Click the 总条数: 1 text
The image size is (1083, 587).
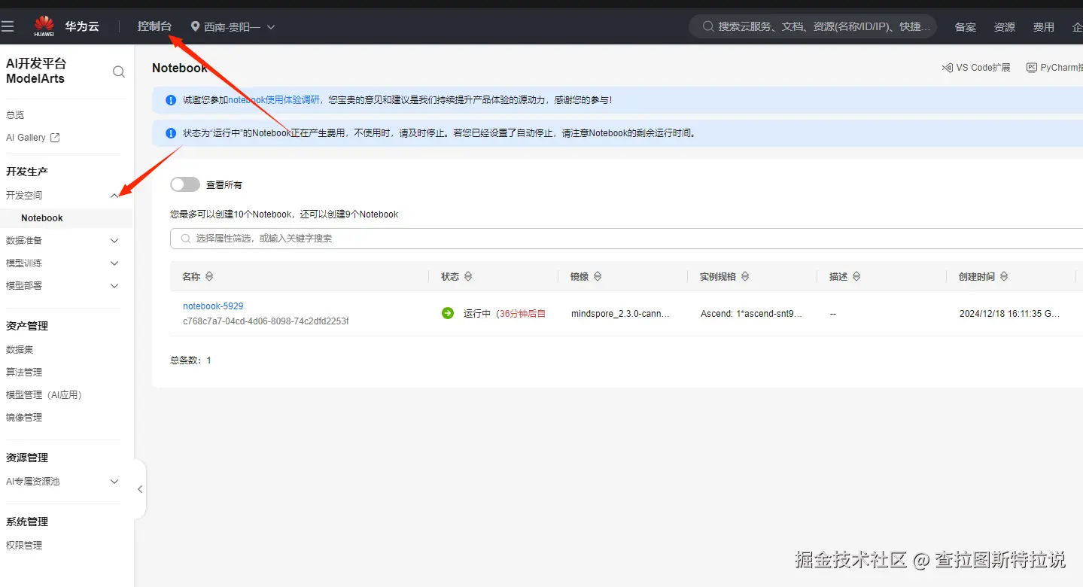[190, 360]
